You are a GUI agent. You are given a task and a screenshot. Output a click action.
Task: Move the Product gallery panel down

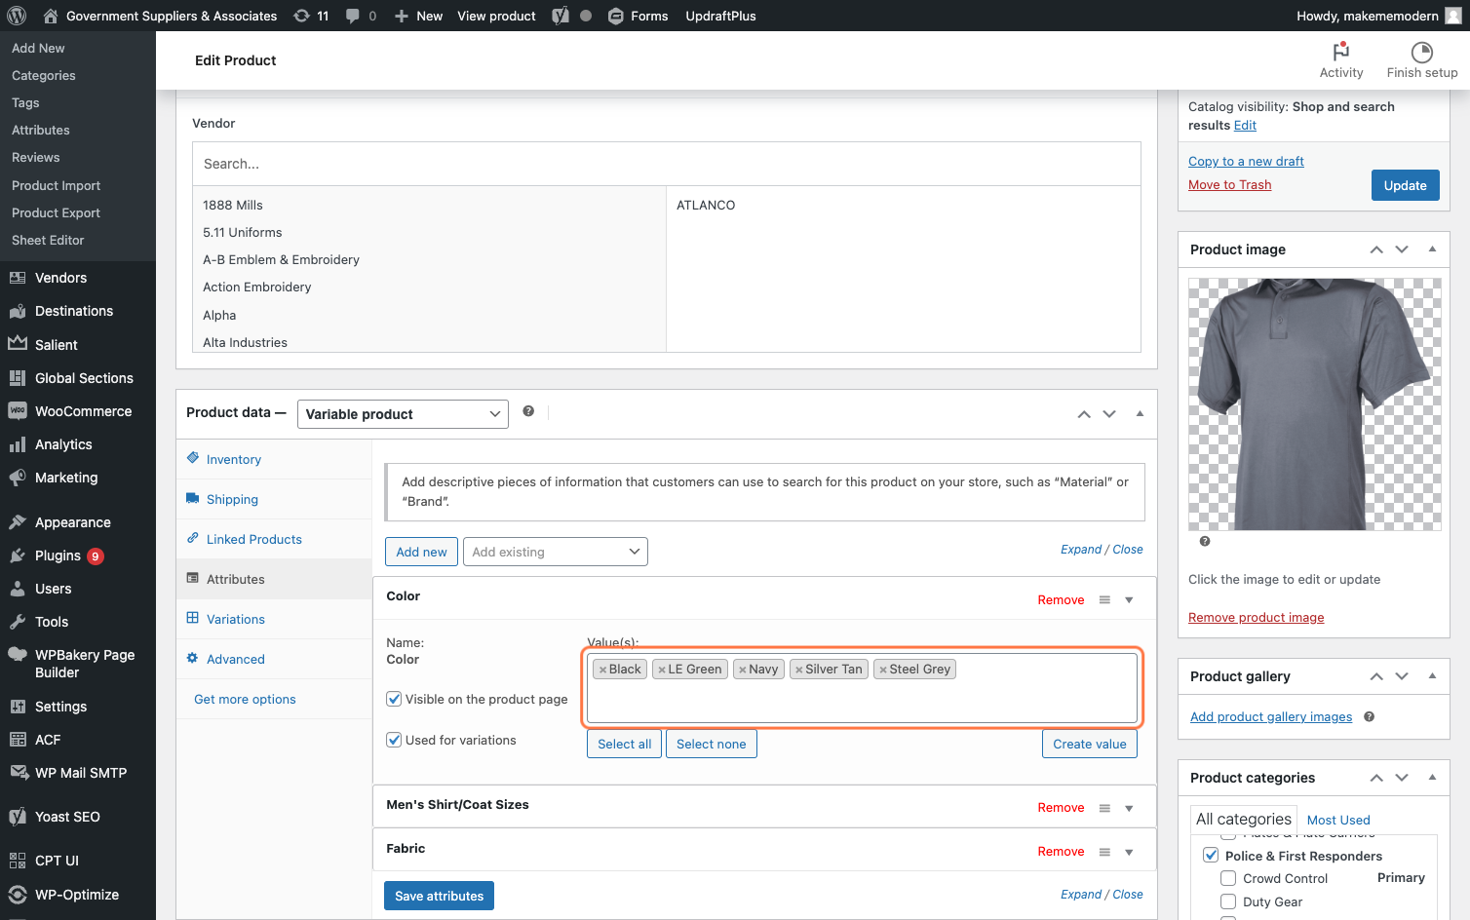[1402, 676]
